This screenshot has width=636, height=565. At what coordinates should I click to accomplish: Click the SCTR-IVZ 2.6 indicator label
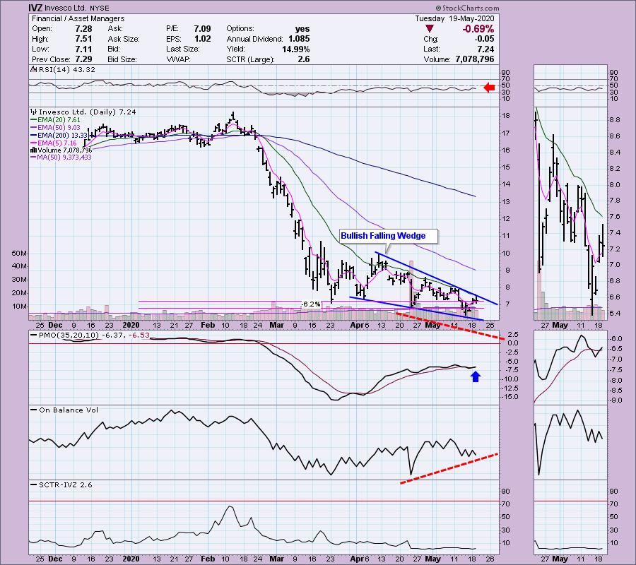click(65, 484)
